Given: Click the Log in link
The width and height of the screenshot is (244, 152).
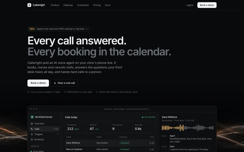Looking at the screenshot, I should coord(190,5).
